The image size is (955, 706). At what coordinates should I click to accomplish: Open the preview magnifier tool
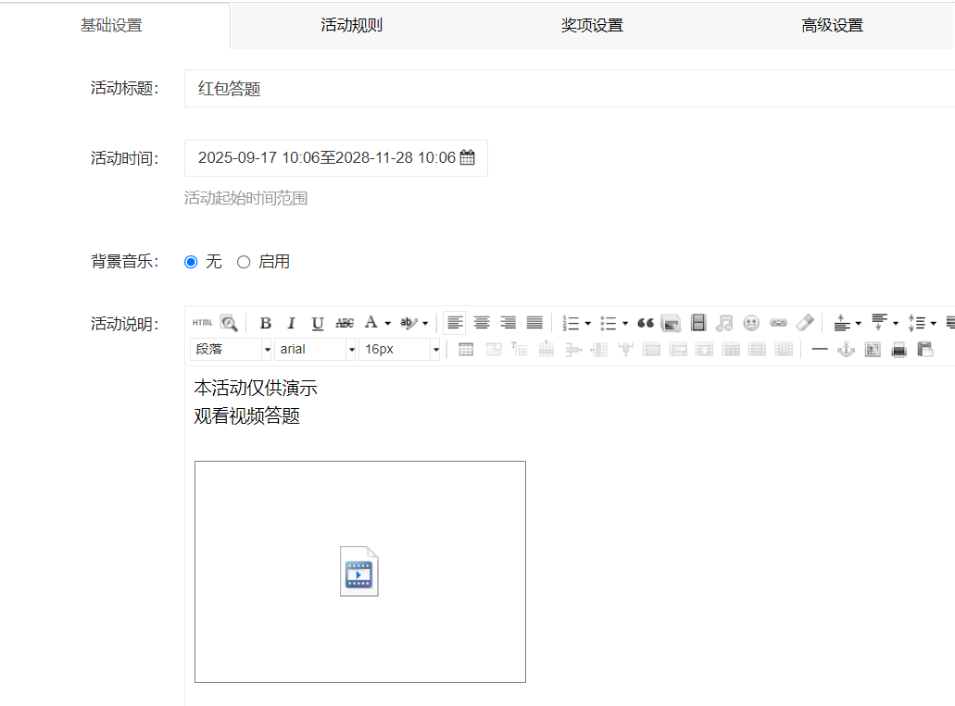(229, 323)
